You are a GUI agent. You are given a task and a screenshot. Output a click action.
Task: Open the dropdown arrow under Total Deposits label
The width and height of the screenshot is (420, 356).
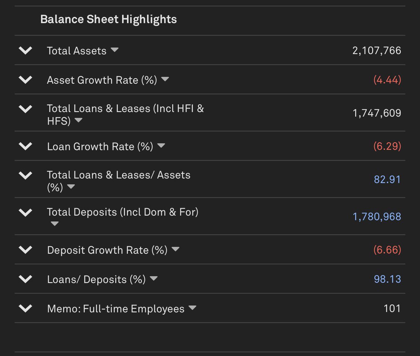(x=55, y=224)
